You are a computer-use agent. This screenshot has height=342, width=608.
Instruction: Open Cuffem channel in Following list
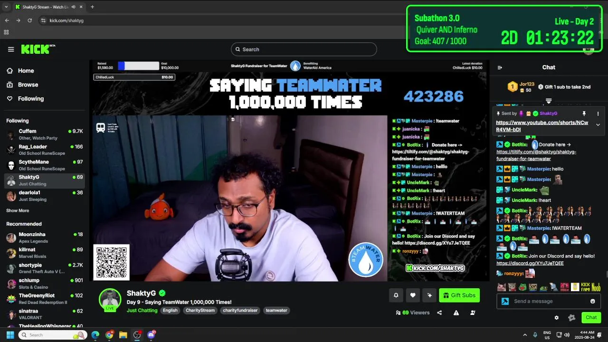pyautogui.click(x=45, y=134)
